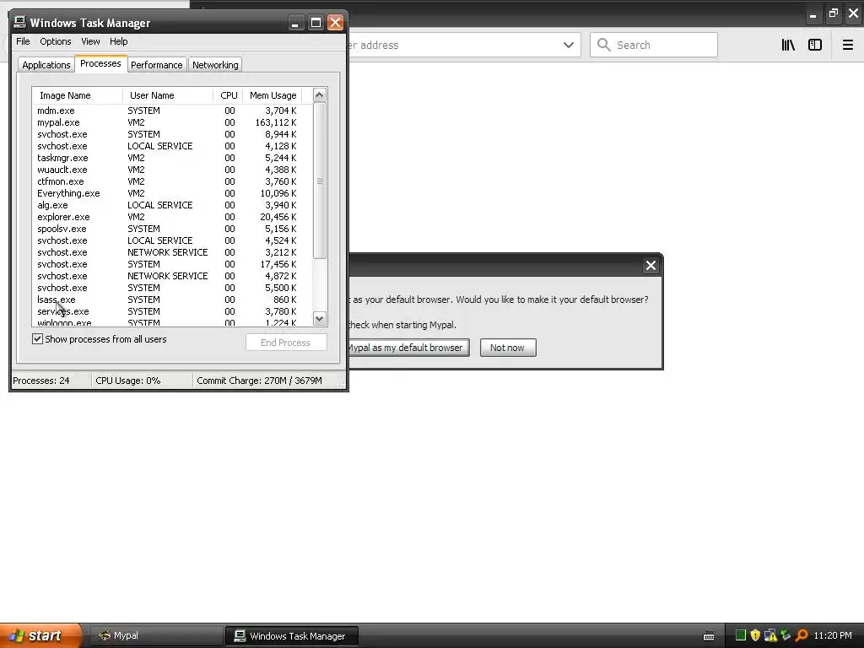The width and height of the screenshot is (864, 648).
Task: Click the Safely Remove Hardware tray icon
Action: [x=786, y=635]
